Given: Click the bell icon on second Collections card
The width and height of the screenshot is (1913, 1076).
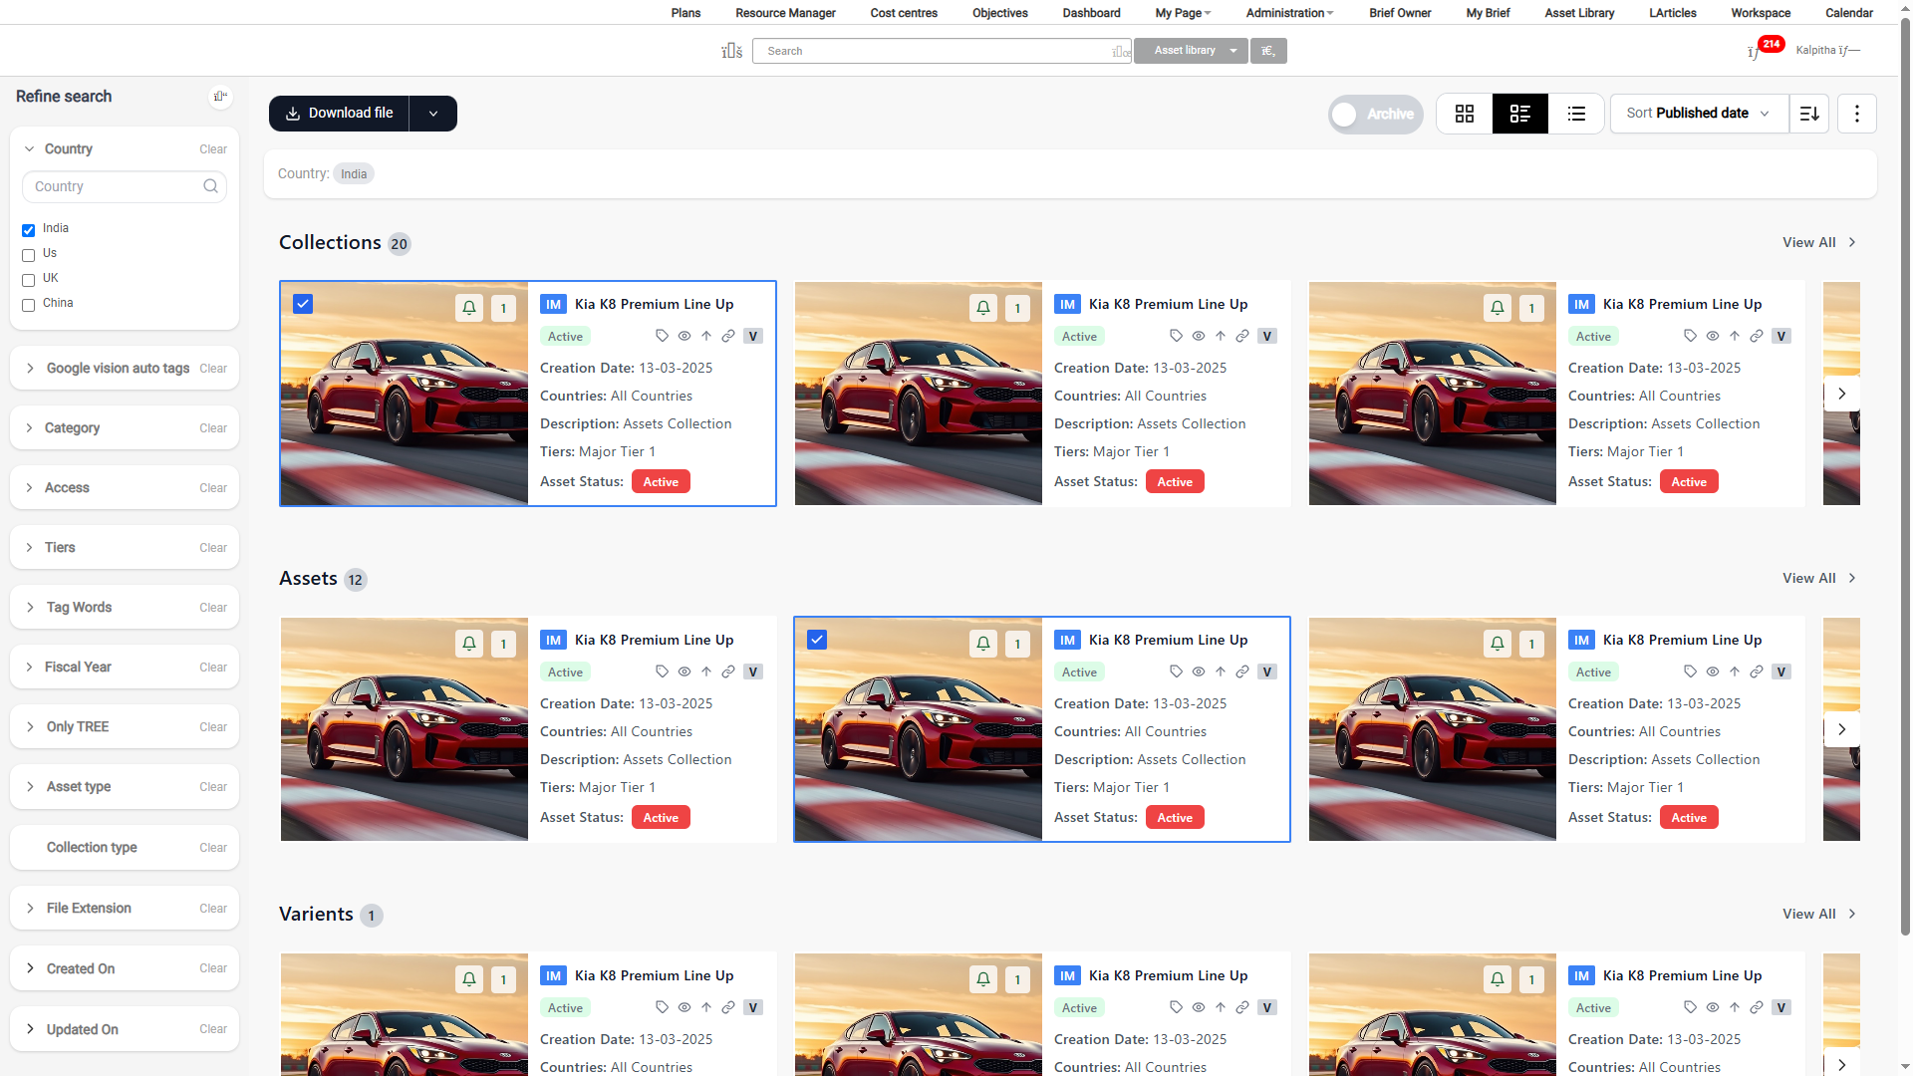Looking at the screenshot, I should pos(983,308).
